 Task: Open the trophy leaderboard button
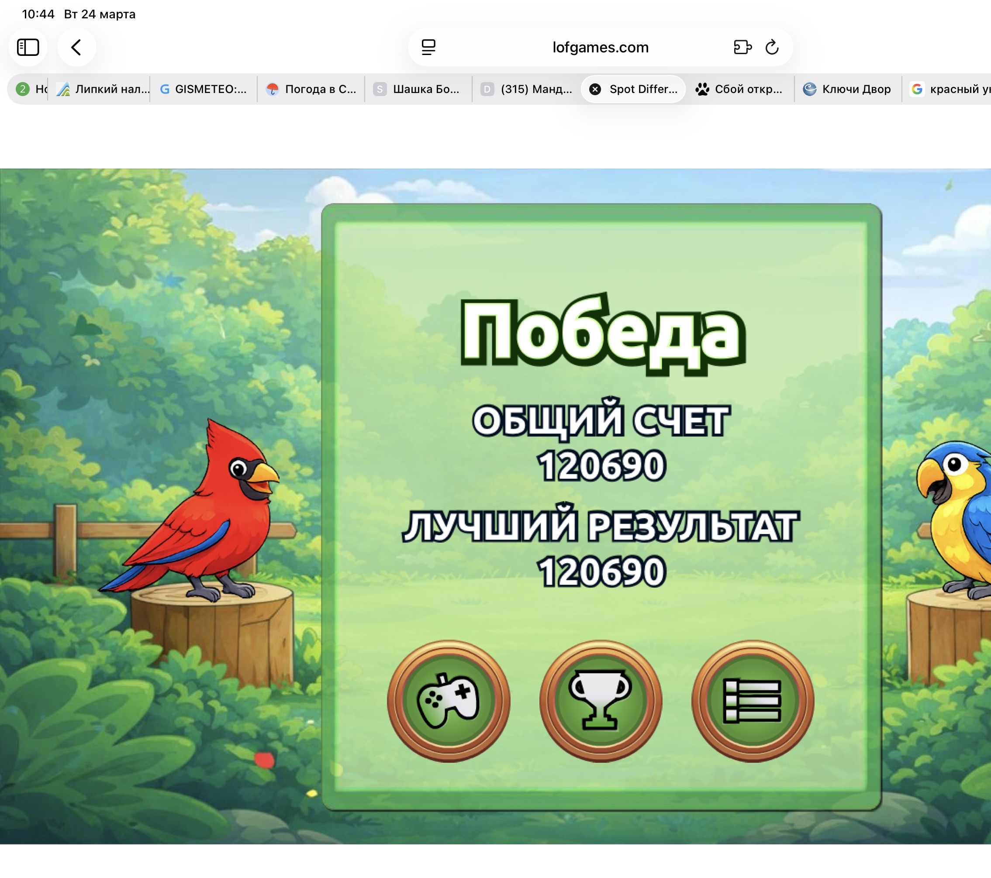coord(600,701)
